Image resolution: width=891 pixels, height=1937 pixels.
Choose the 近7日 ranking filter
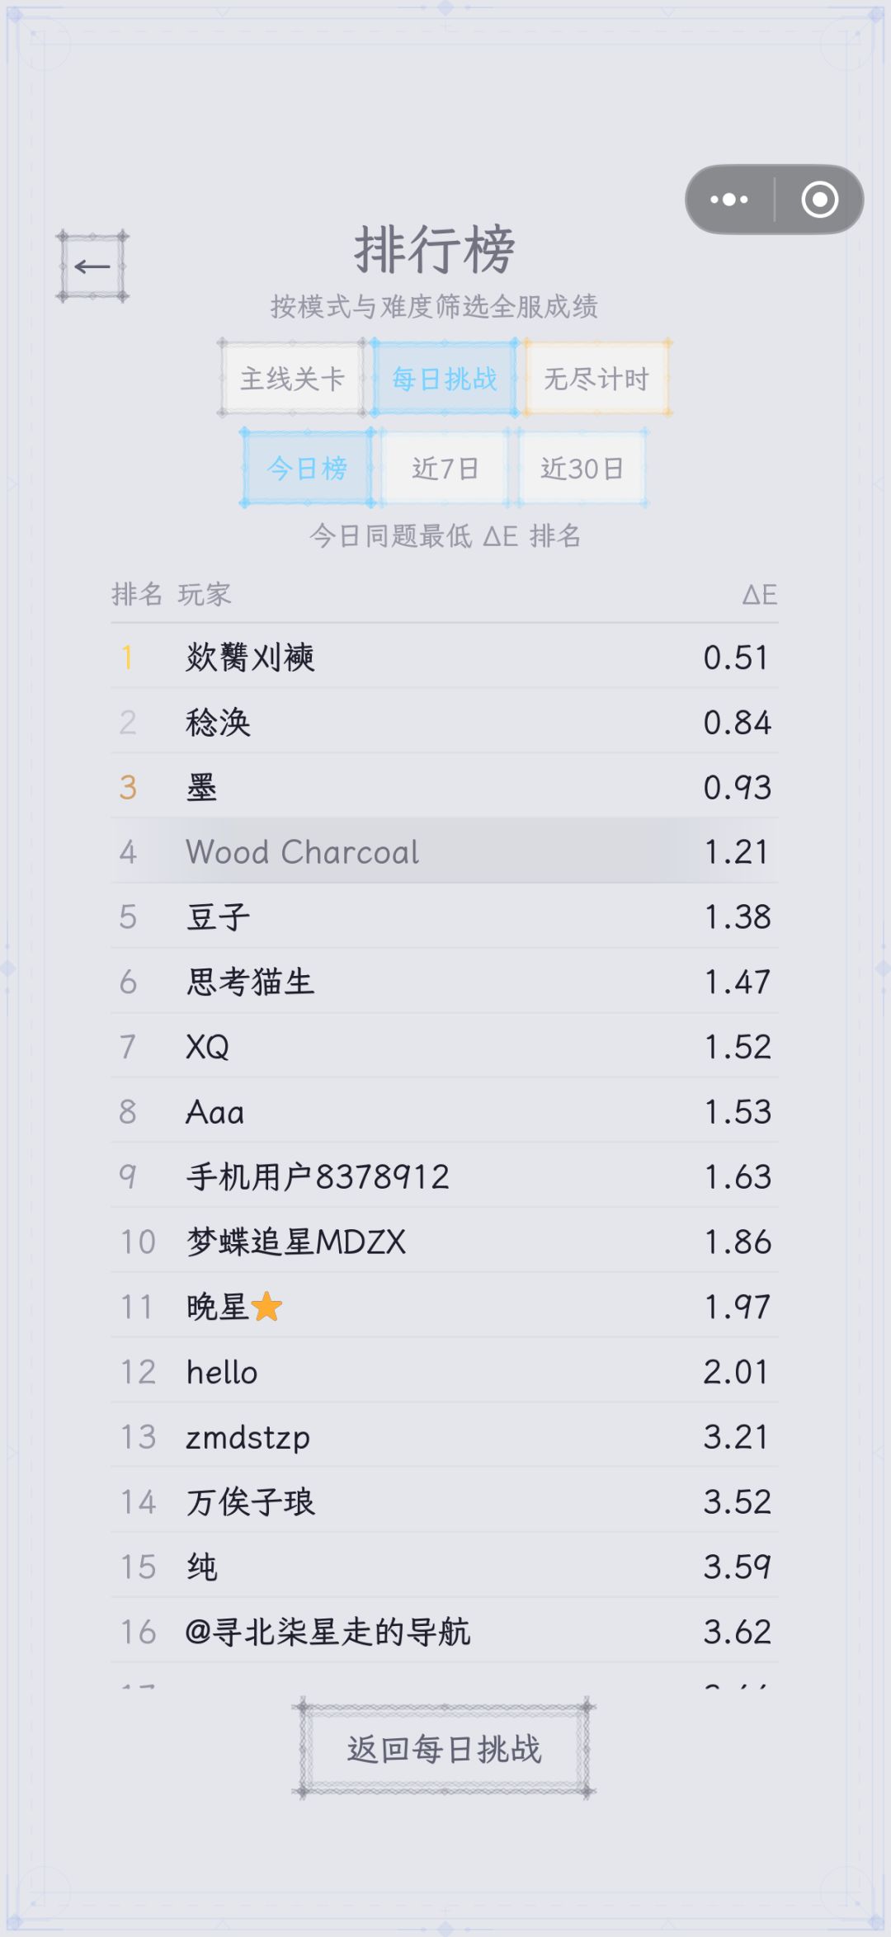(445, 469)
